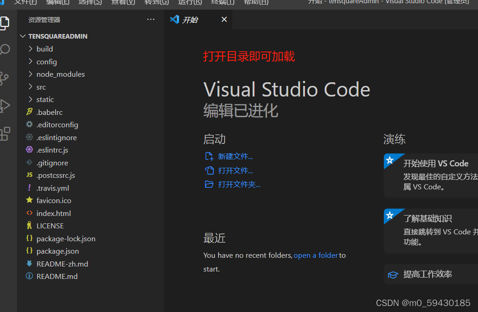Click the markdown arrow icon of README-zh.md
The width and height of the screenshot is (478, 312).
29,263
